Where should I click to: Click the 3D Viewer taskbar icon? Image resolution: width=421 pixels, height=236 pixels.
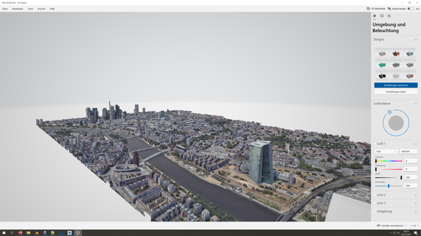point(78,233)
